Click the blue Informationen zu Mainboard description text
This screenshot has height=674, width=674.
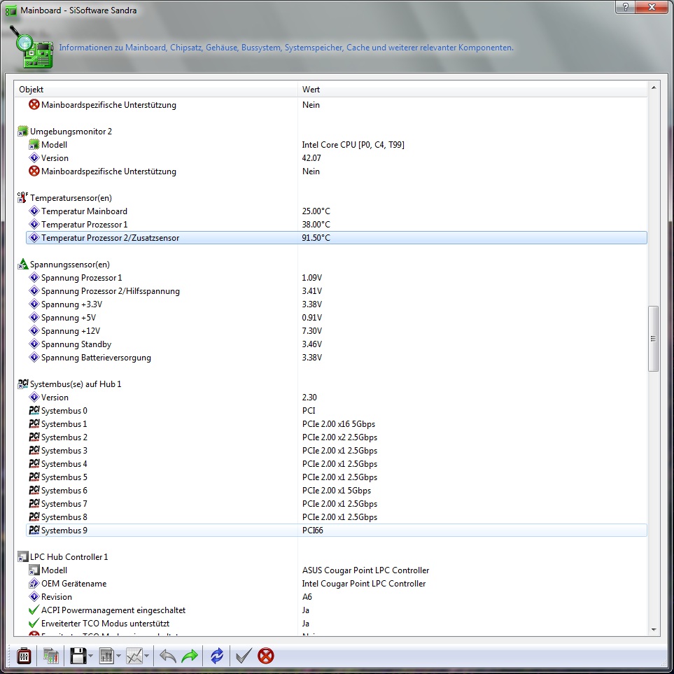click(286, 48)
